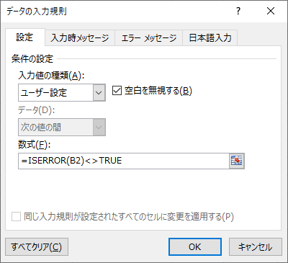Image resolution: width=288 pixels, height=263 pixels.
Task: Click the キャンセル button
Action: point(256,246)
